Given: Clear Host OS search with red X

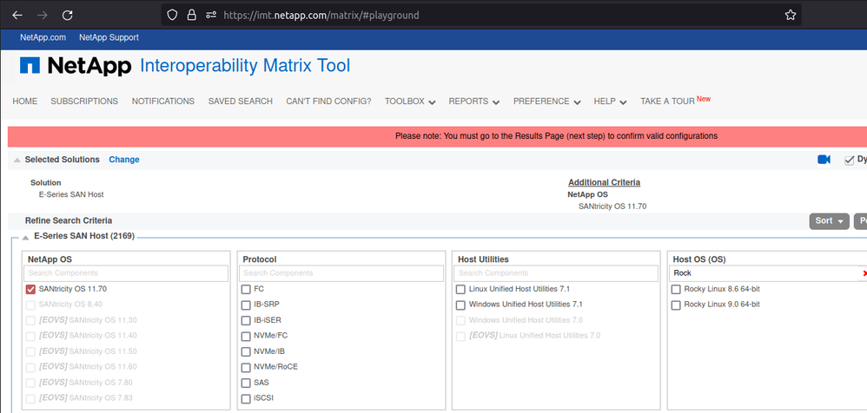Looking at the screenshot, I should (x=864, y=273).
